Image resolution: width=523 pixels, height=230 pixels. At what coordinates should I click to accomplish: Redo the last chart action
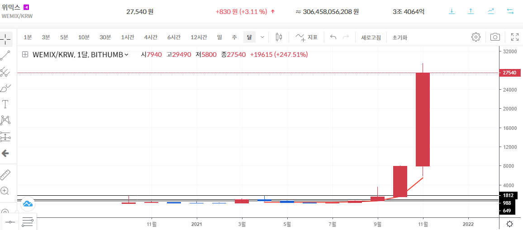click(x=346, y=37)
